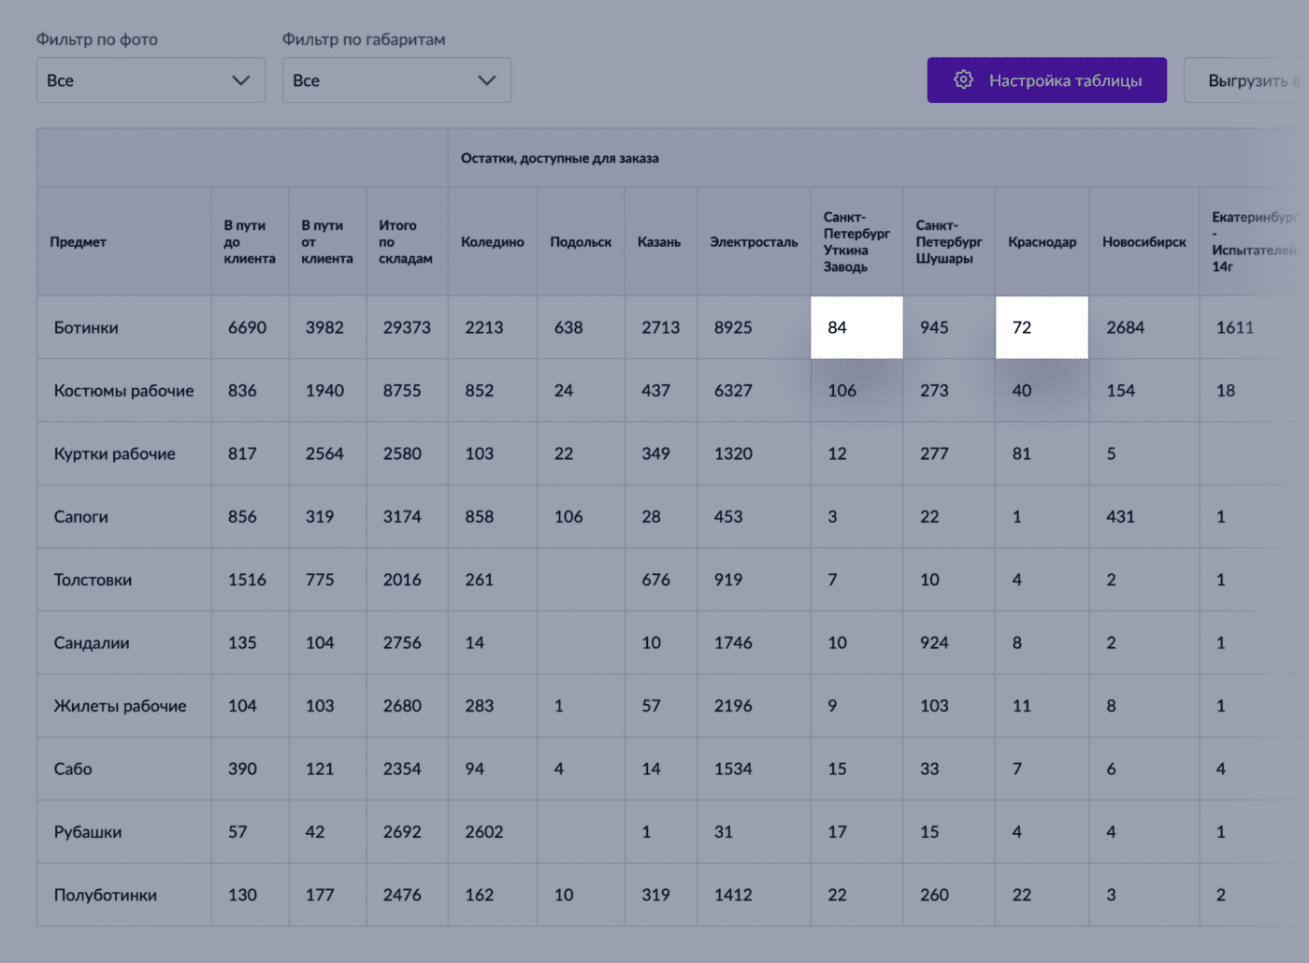Image resolution: width=1309 pixels, height=963 pixels.
Task: Click the Подольск column header
Action: (581, 242)
